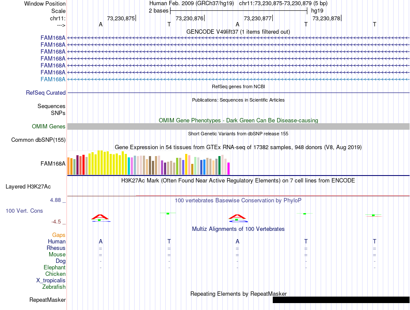Click the gray OMIM Genes bar
Screen dimensions: 410x310
[x=238, y=127]
